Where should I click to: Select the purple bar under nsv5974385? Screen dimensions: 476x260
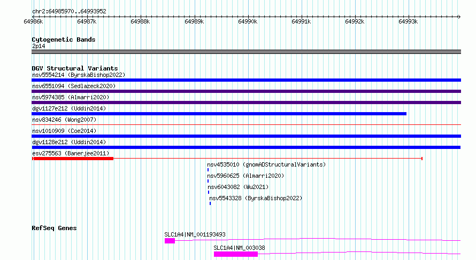point(246,103)
